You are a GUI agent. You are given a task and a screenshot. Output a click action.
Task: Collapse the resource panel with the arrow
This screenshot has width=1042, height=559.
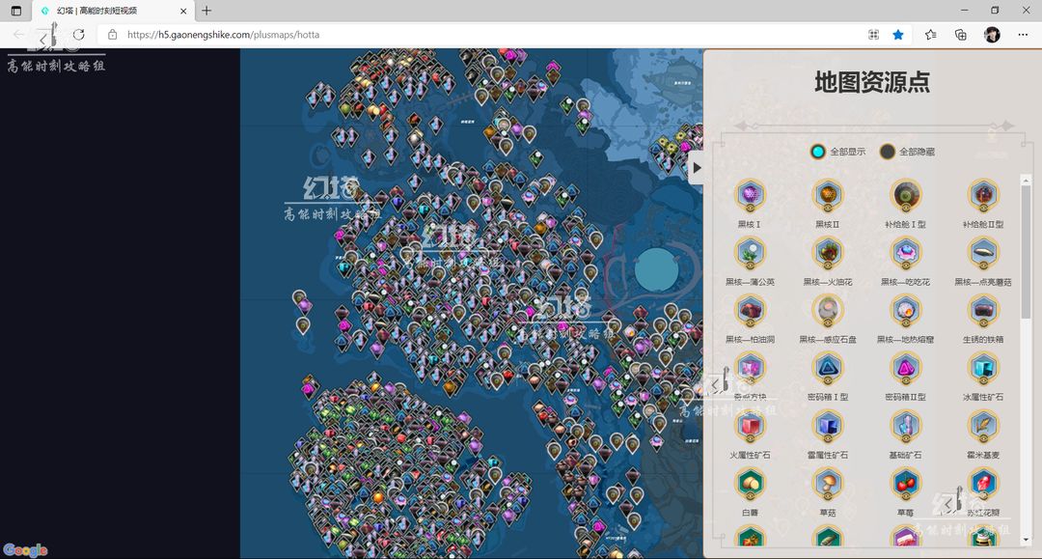pos(697,168)
